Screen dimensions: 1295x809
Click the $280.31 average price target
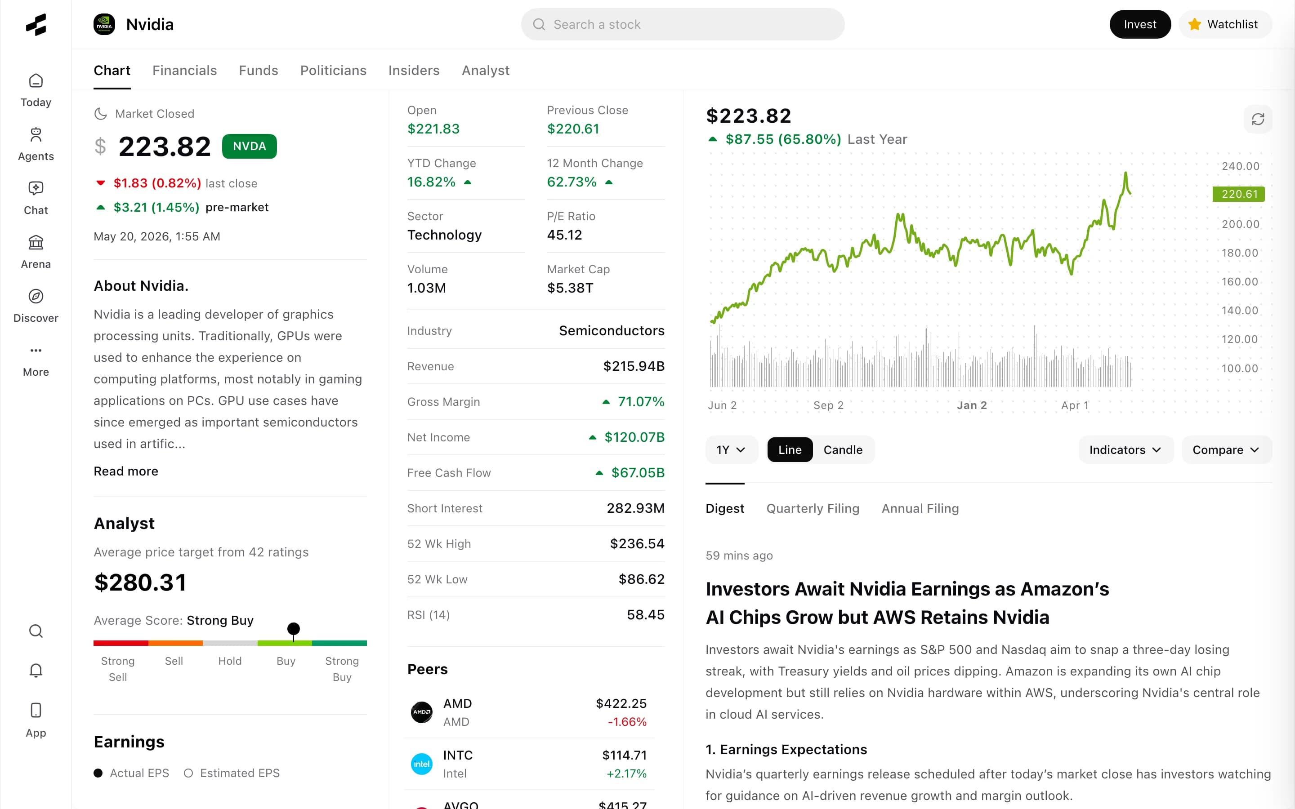pyautogui.click(x=140, y=582)
